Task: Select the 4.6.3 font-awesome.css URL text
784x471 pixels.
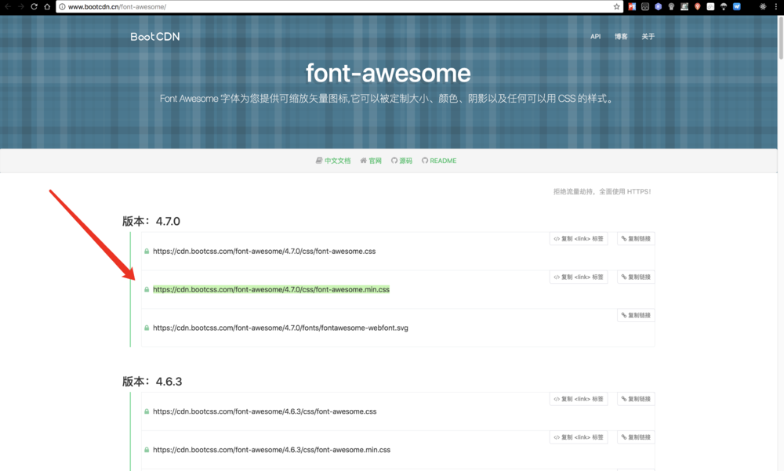Action: tap(264, 411)
